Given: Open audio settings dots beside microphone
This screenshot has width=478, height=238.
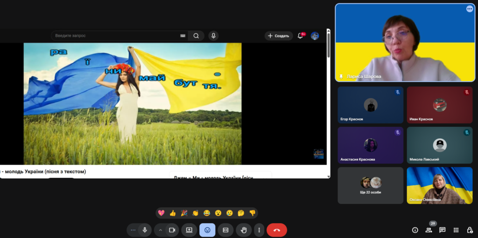Looking at the screenshot, I should click(x=134, y=230).
